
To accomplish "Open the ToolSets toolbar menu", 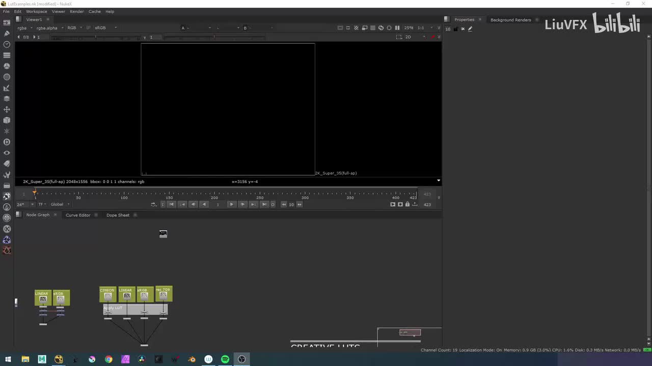I will click(7, 175).
